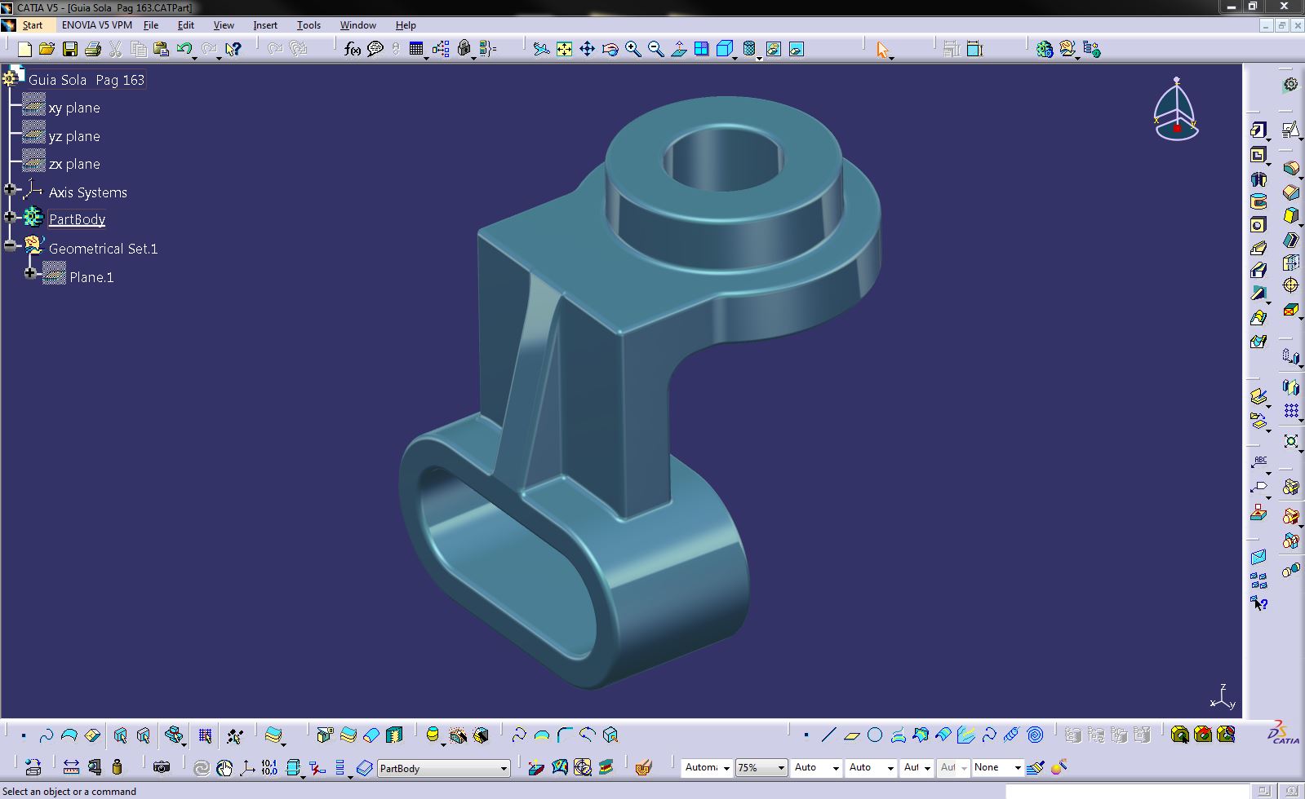Open the None dropdown in graphic properties
Screen dimensions: 1305x799
(1018, 768)
